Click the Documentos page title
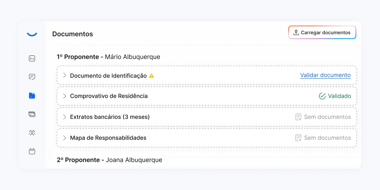The height and width of the screenshot is (190, 380). 73,34
